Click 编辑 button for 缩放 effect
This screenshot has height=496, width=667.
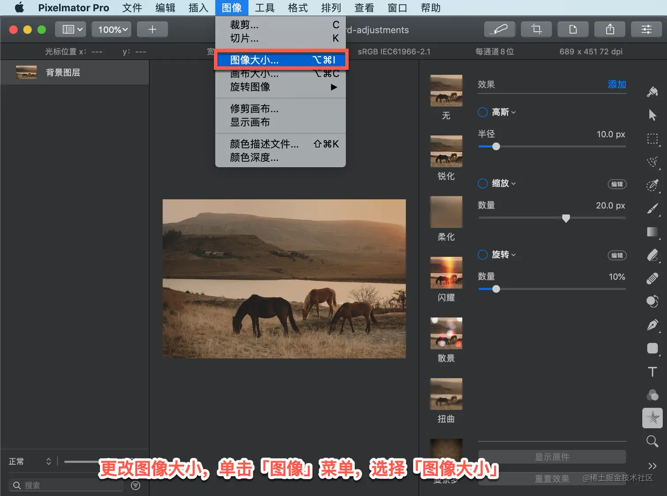click(617, 184)
